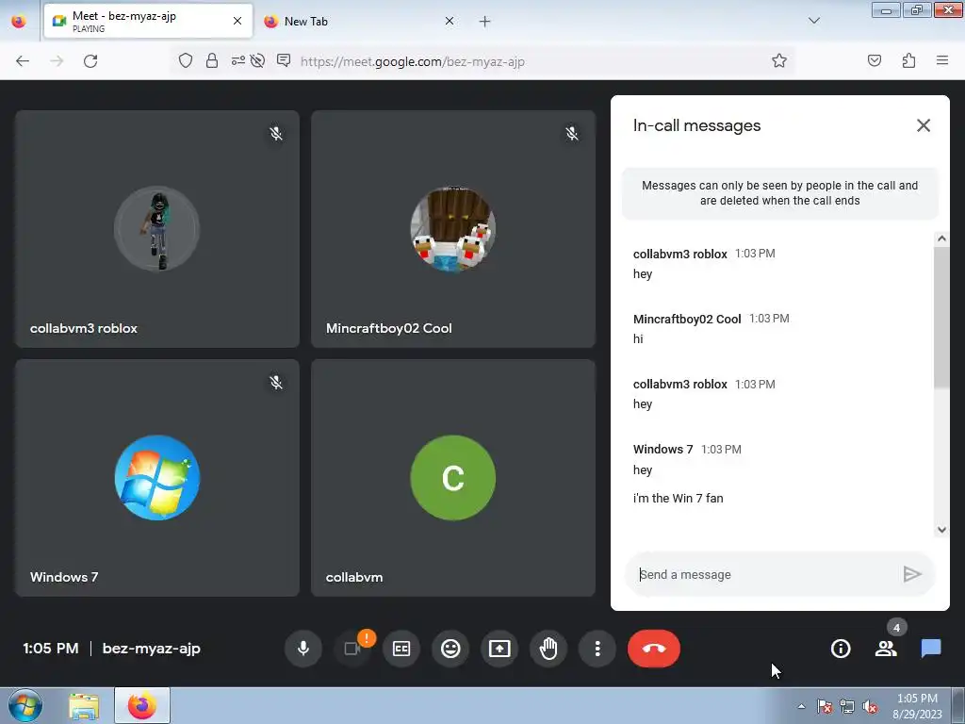Click the messages deleted when call ends notice
The image size is (965, 724).
coord(779,192)
